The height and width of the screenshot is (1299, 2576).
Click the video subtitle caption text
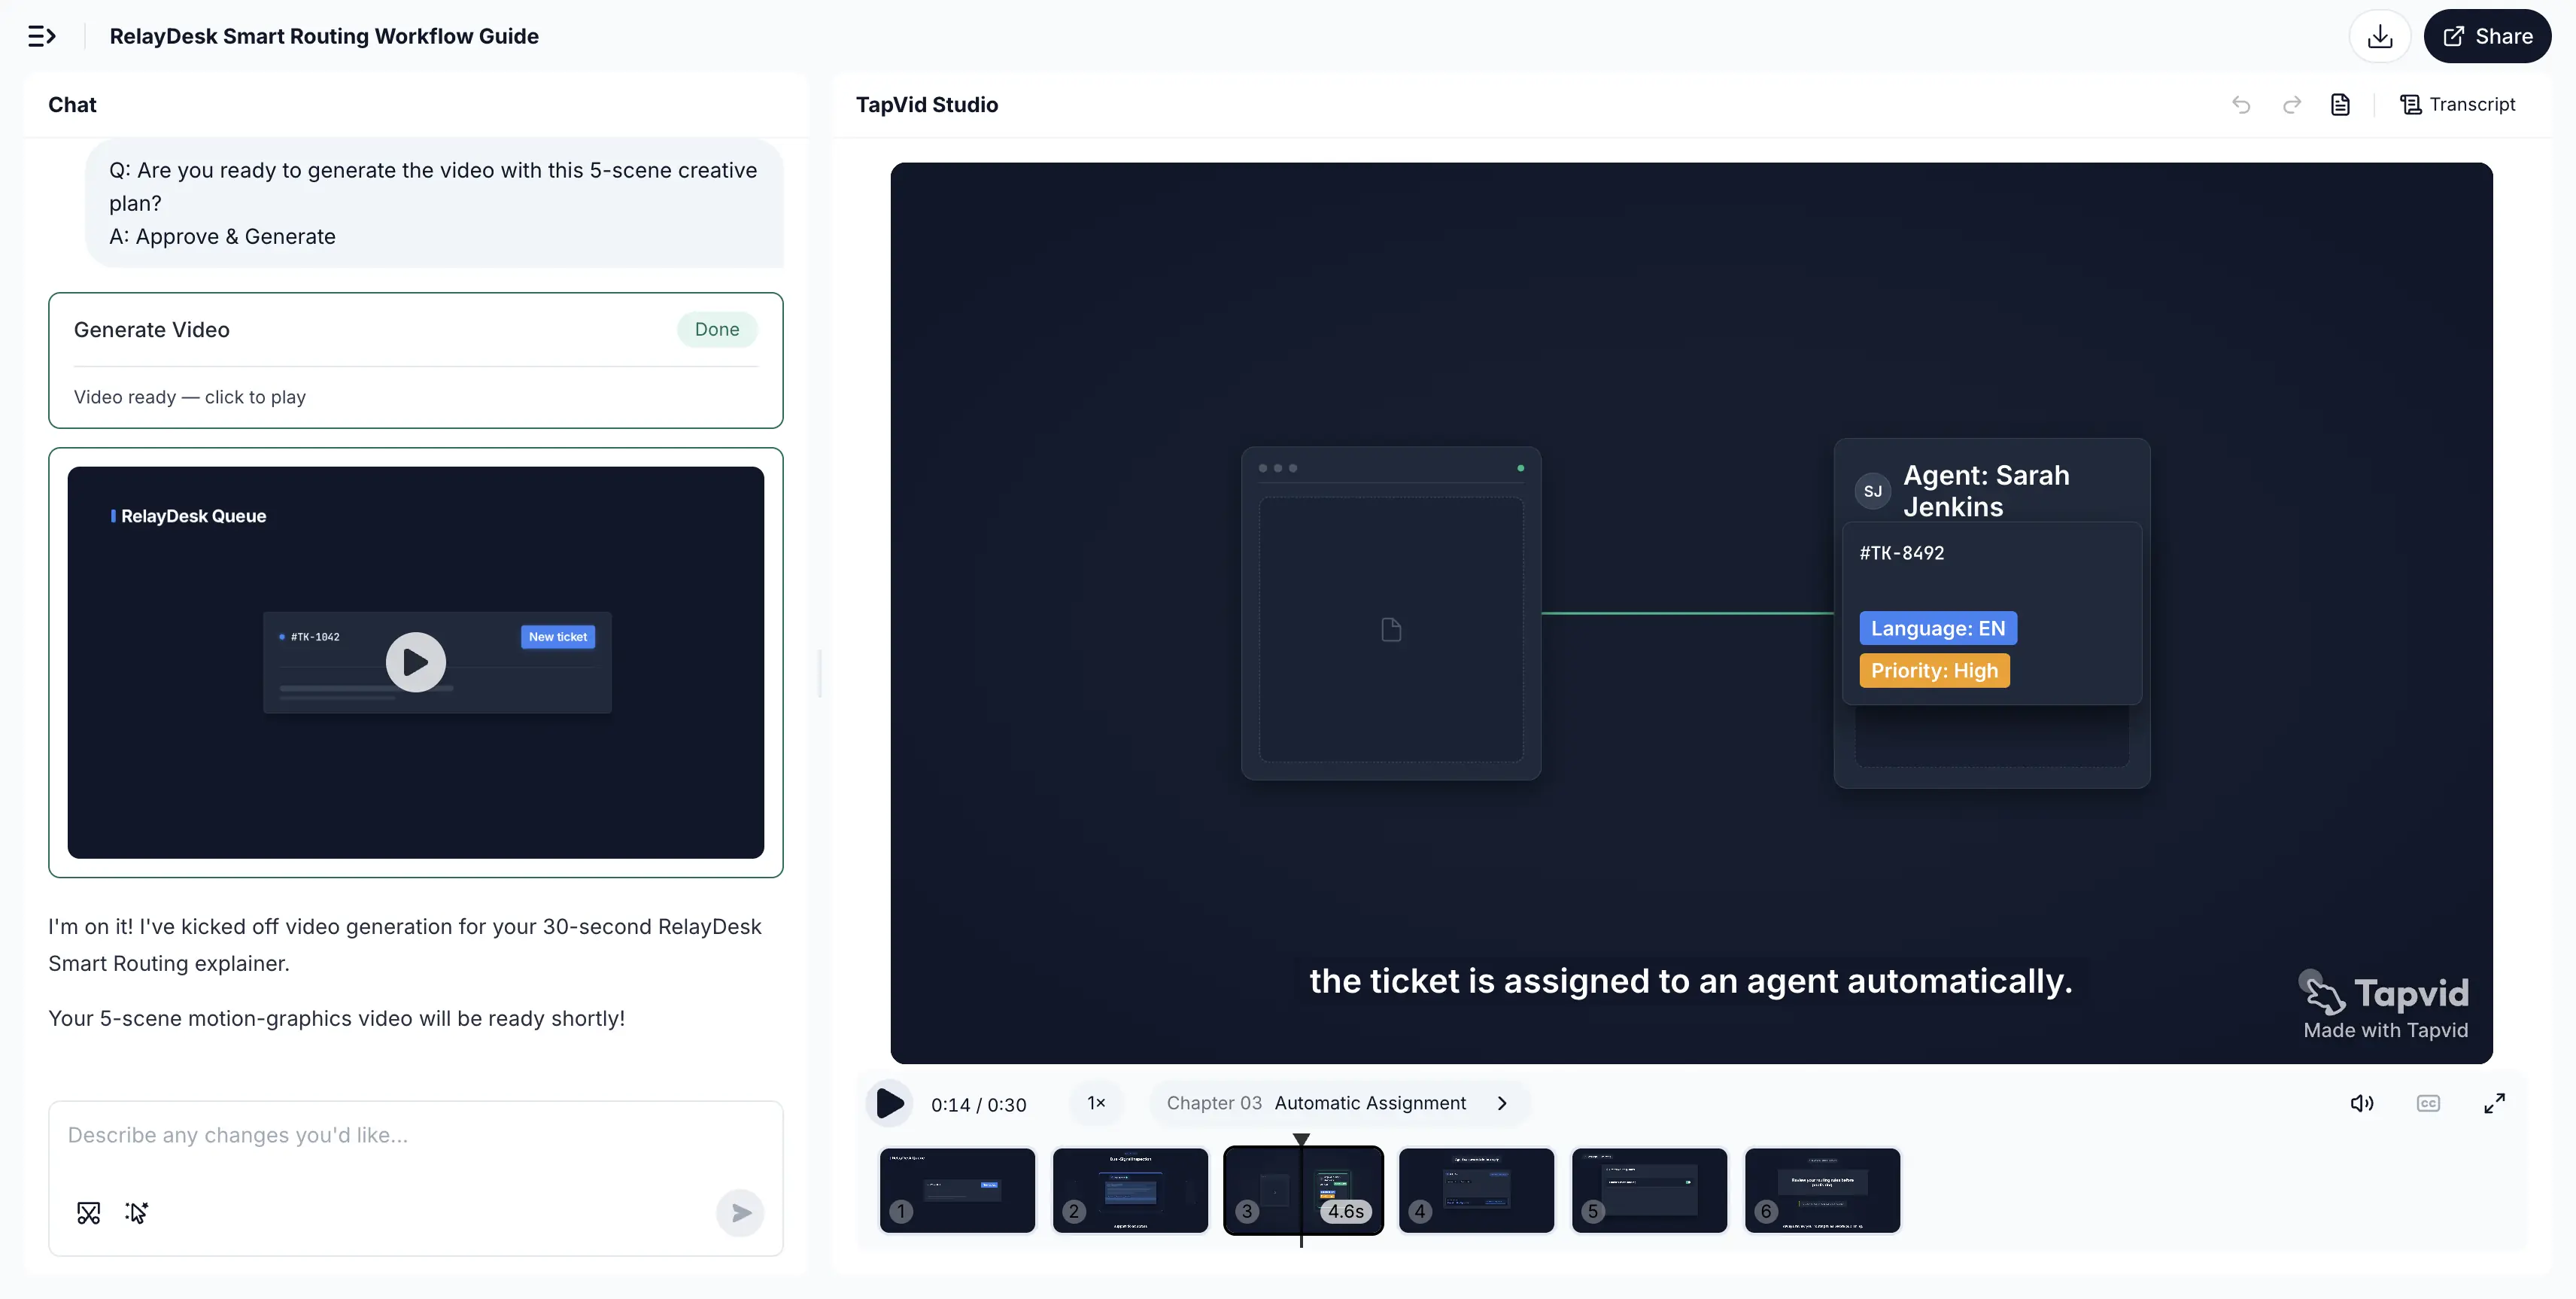pos(1691,980)
